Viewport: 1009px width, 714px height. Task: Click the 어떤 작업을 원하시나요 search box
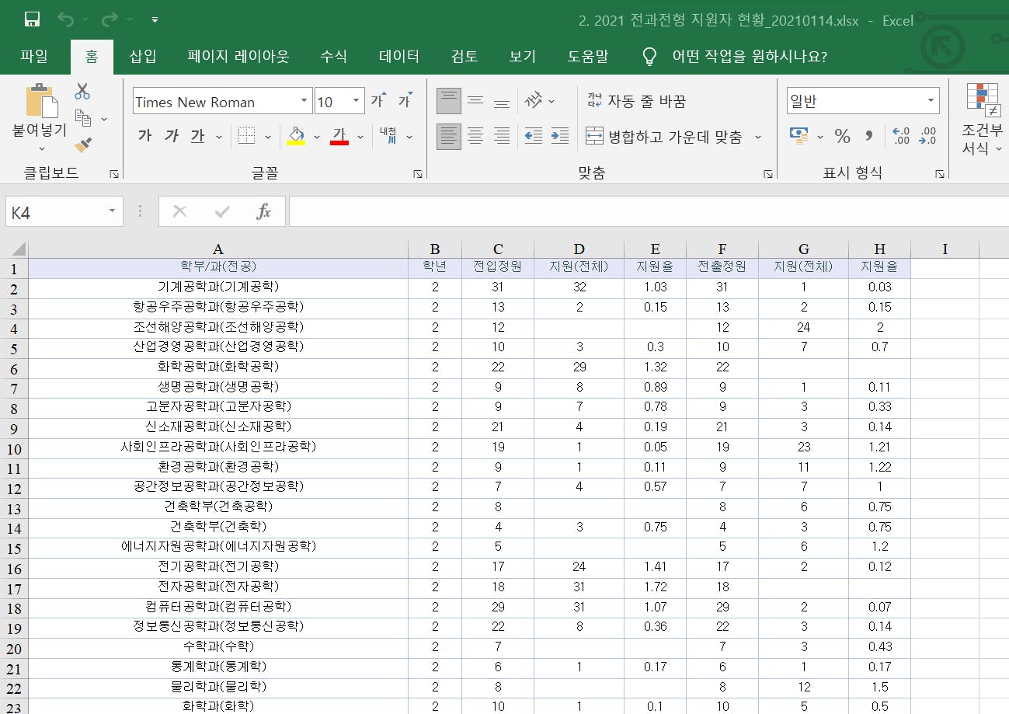click(x=734, y=56)
